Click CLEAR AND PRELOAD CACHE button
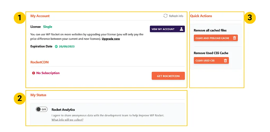 [x=216, y=38]
